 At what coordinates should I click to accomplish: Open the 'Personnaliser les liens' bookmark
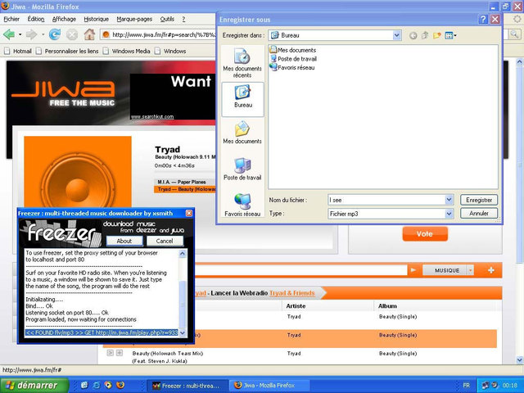click(67, 51)
